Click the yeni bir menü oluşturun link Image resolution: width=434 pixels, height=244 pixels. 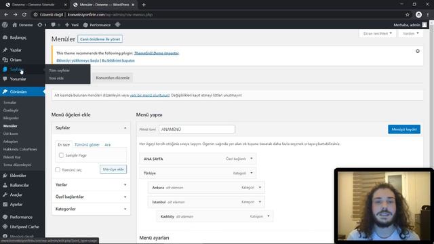150,95
